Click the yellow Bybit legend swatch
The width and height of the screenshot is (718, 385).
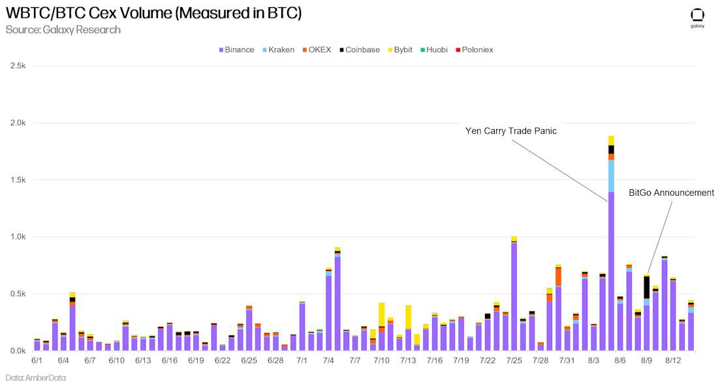[390, 50]
